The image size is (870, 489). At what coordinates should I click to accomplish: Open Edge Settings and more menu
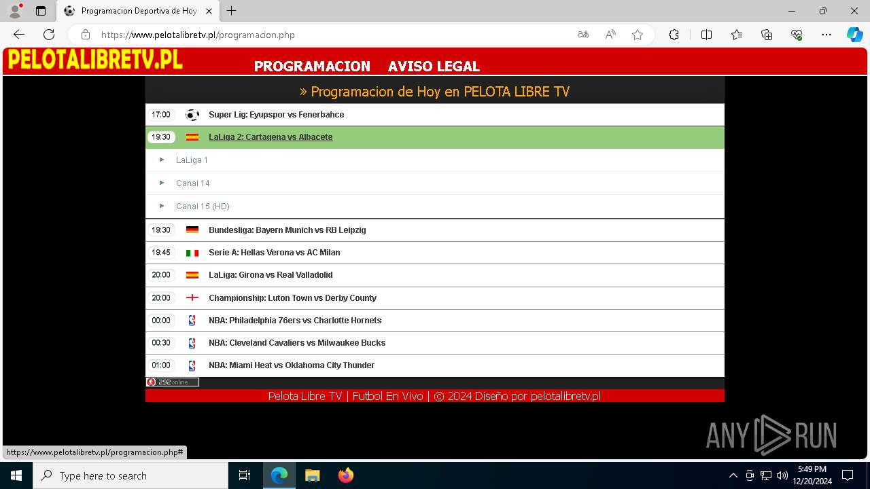[826, 35]
